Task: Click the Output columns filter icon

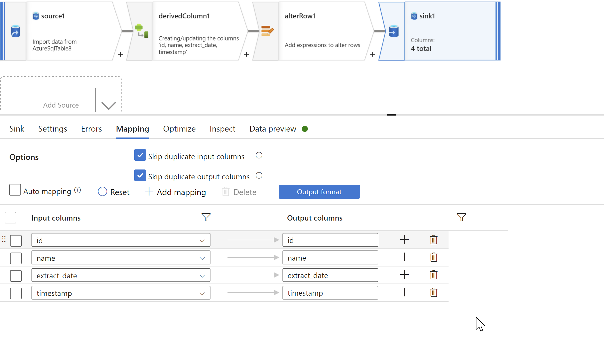Action: click(461, 217)
